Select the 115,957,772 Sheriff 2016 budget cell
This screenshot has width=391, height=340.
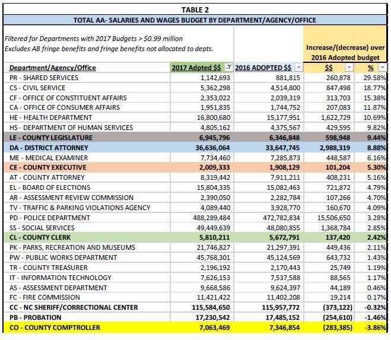269,307
